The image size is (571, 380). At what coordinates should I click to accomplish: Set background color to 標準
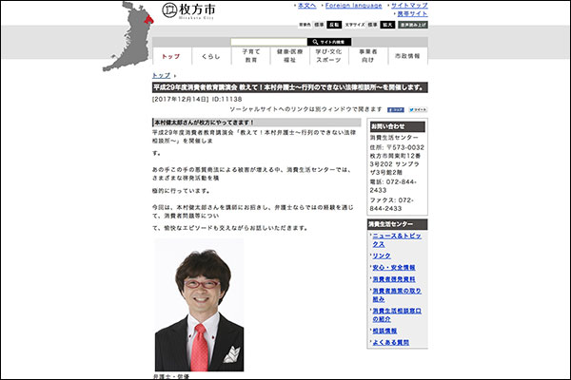click(x=319, y=25)
